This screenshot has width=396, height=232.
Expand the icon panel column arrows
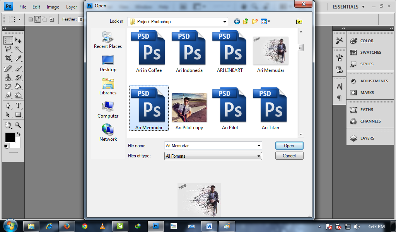pyautogui.click(x=343, y=29)
